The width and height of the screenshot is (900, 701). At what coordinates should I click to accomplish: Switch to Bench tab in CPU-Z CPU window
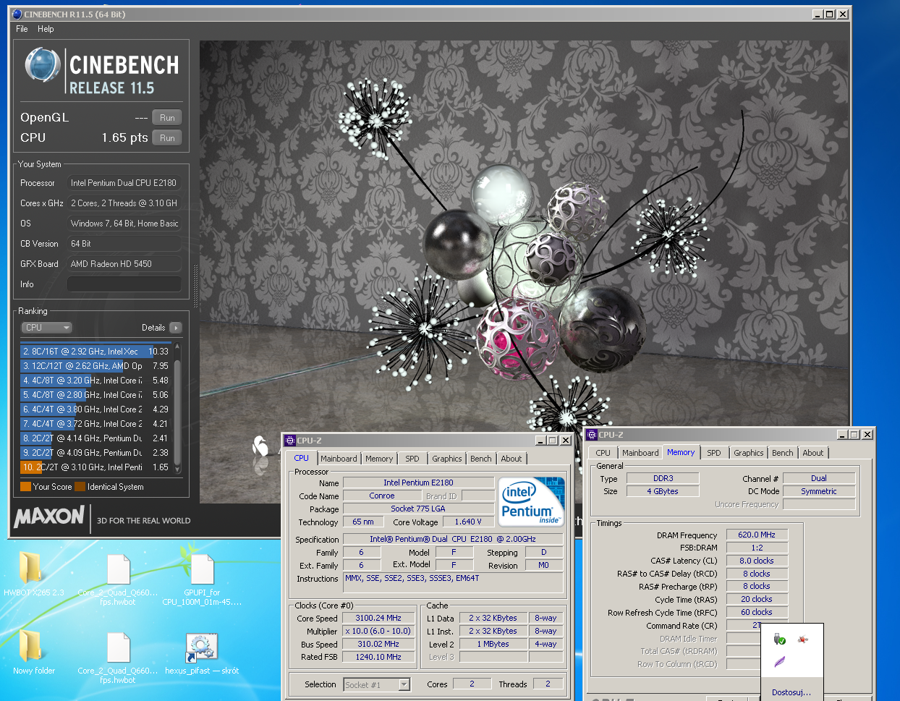coord(481,459)
